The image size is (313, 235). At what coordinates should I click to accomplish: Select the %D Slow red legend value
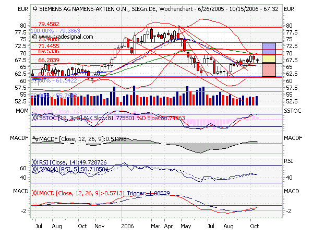point(161,118)
